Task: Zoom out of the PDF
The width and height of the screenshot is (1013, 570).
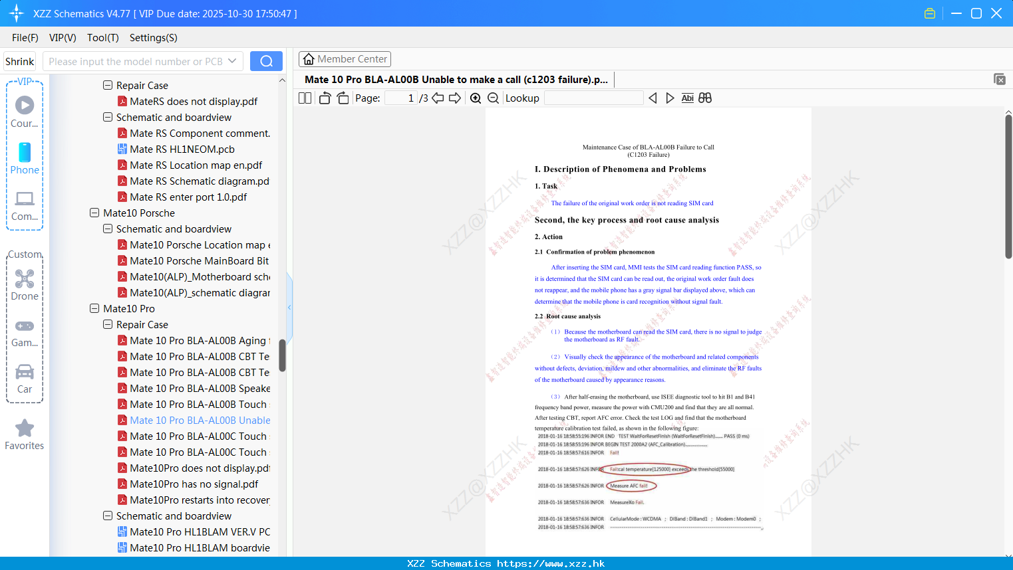Action: point(494,98)
